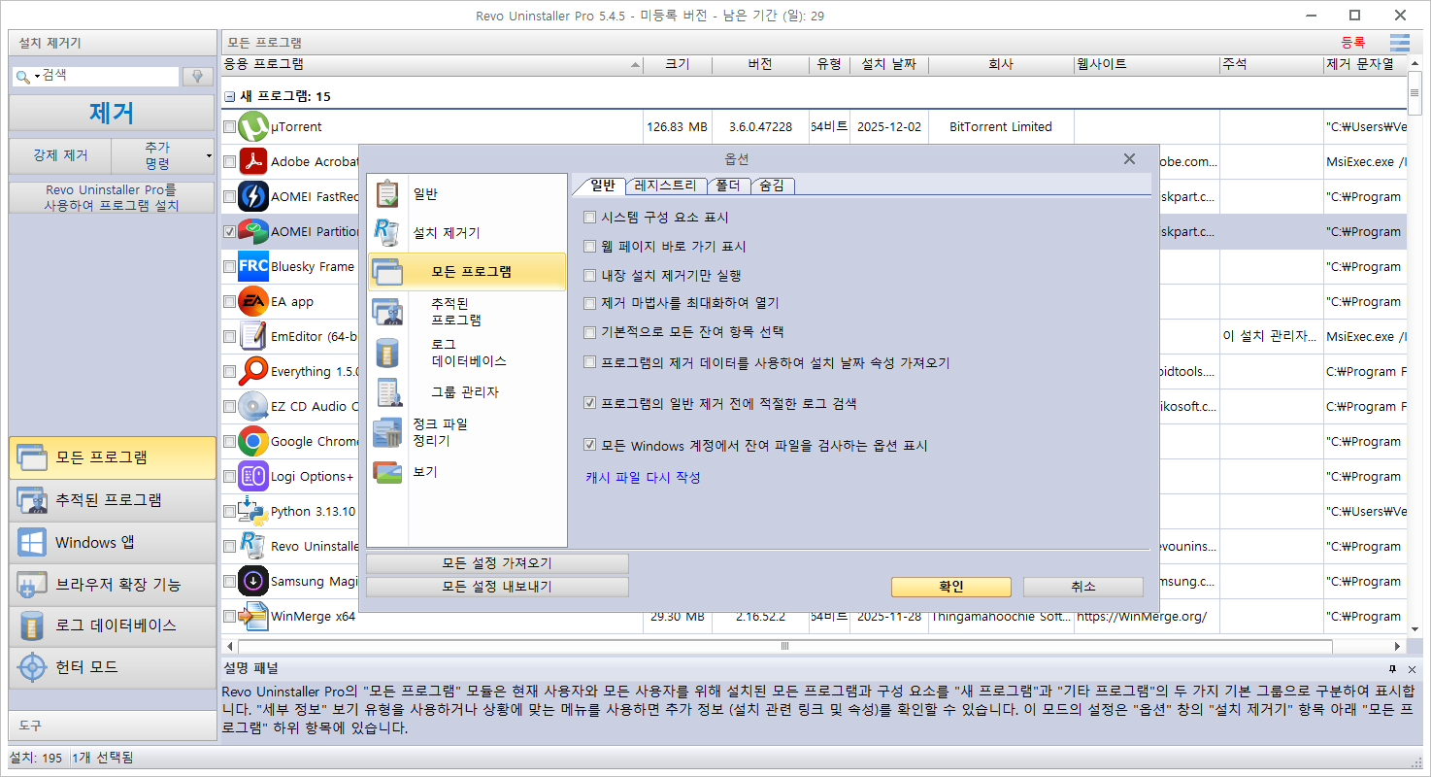Enable 시스템 구성 요소 표시 checkbox
Image resolution: width=1431 pixels, height=777 pixels.
589,218
